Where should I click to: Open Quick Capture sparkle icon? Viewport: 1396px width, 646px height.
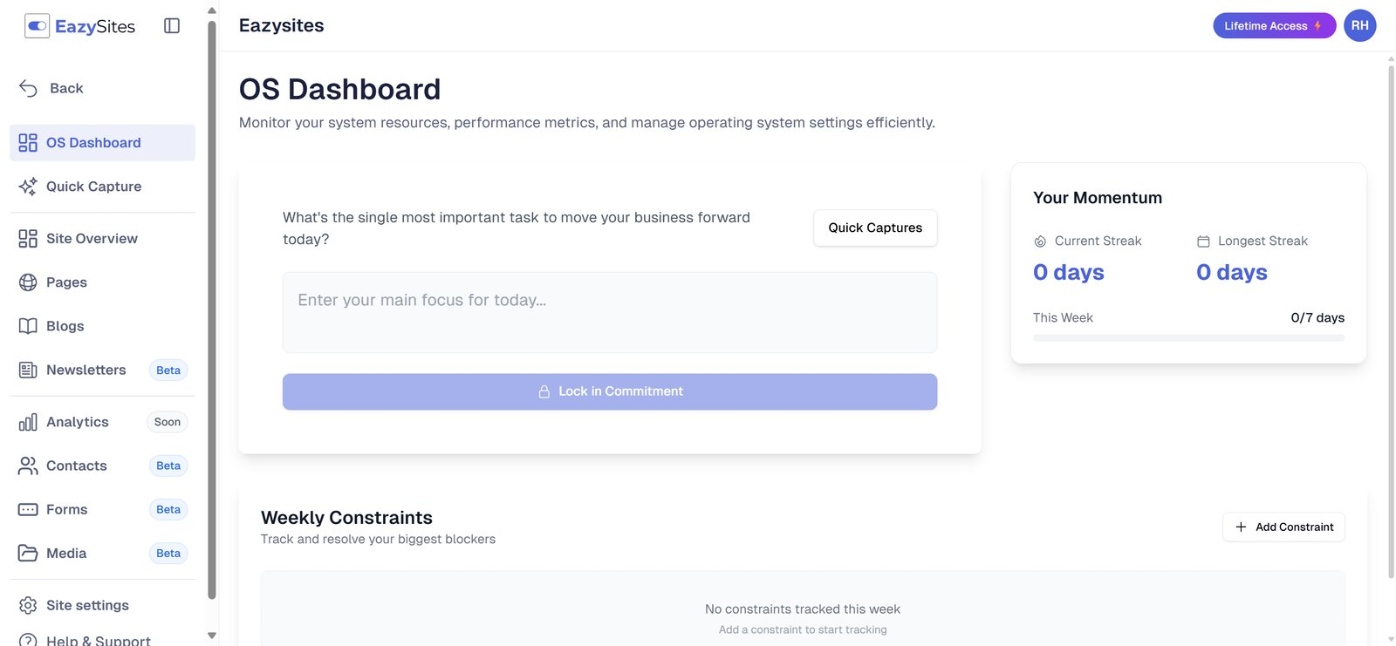coord(28,187)
